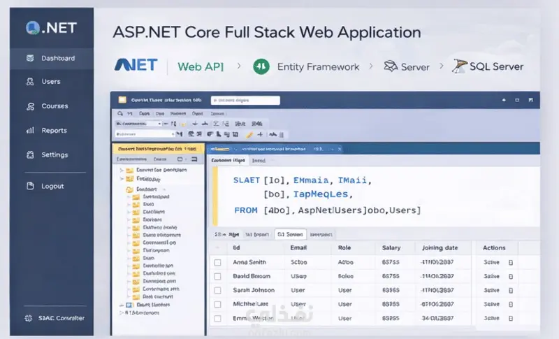Click Salve in Anna Senith's row

pyautogui.click(x=492, y=262)
